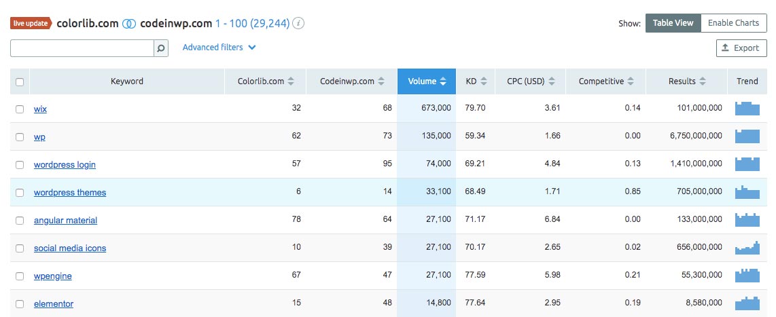Sort by Colorlib.com column
Image resolution: width=776 pixels, height=317 pixels.
point(266,81)
